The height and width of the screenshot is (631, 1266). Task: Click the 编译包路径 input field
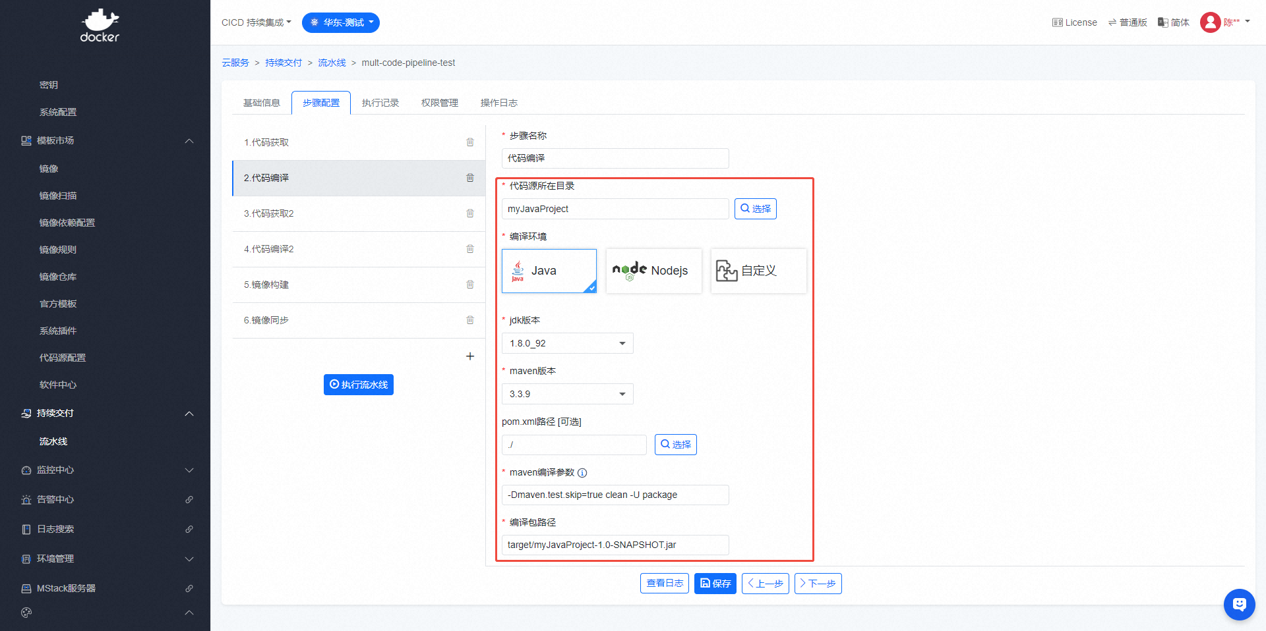pos(615,545)
